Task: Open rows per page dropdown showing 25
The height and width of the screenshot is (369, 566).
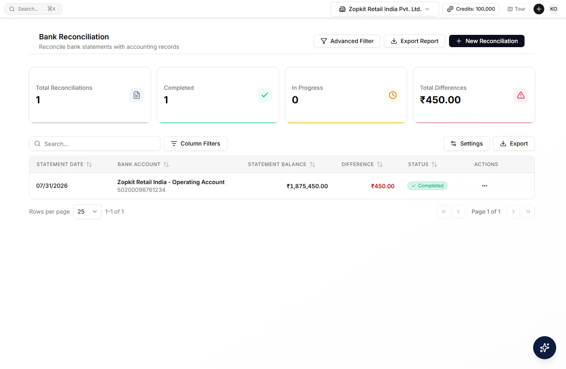Action: tap(87, 212)
